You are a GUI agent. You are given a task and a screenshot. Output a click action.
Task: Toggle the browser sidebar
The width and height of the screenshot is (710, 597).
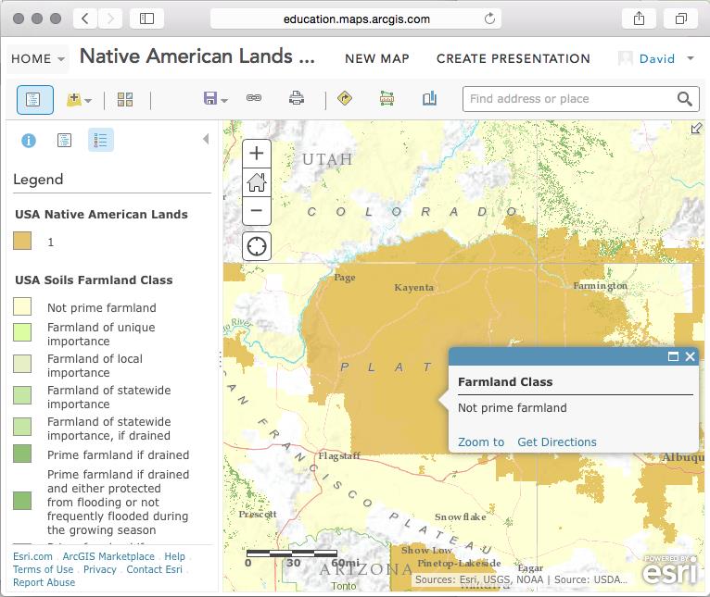tap(146, 19)
